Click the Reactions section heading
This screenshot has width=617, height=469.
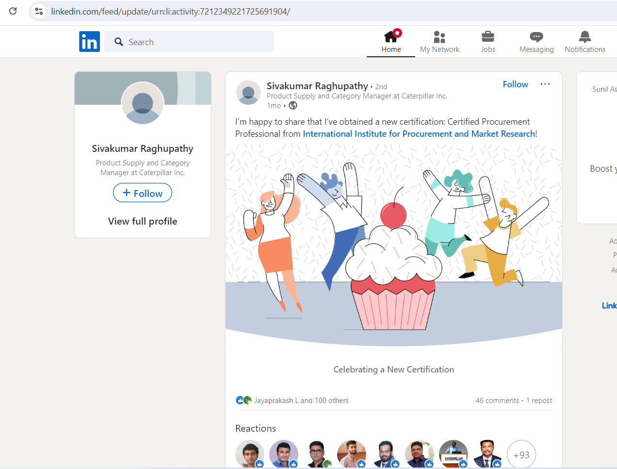point(256,428)
